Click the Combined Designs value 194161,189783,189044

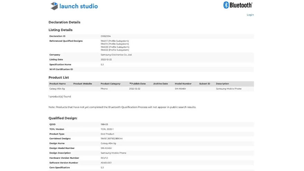coord(112,139)
